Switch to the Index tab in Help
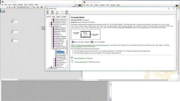The height and width of the screenshot is (101, 180). pyautogui.click(x=54, y=17)
